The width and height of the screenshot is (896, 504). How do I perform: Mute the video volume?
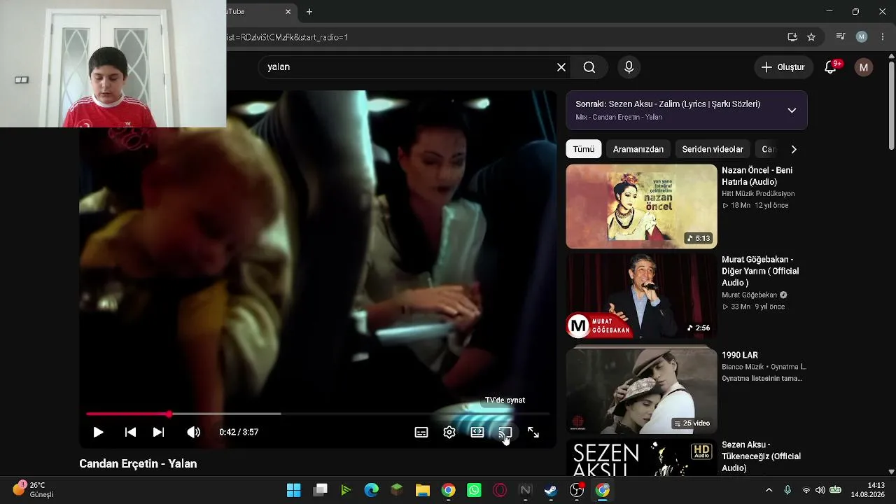(x=193, y=433)
